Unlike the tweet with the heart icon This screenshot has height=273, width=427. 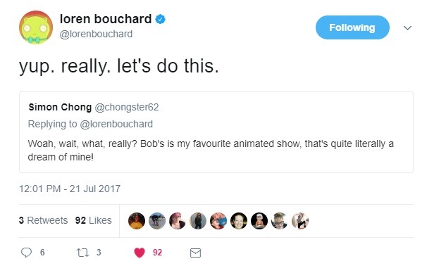[x=140, y=253]
